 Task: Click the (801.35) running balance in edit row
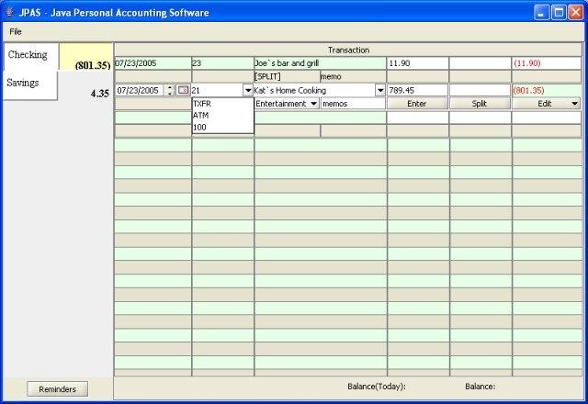coord(547,90)
